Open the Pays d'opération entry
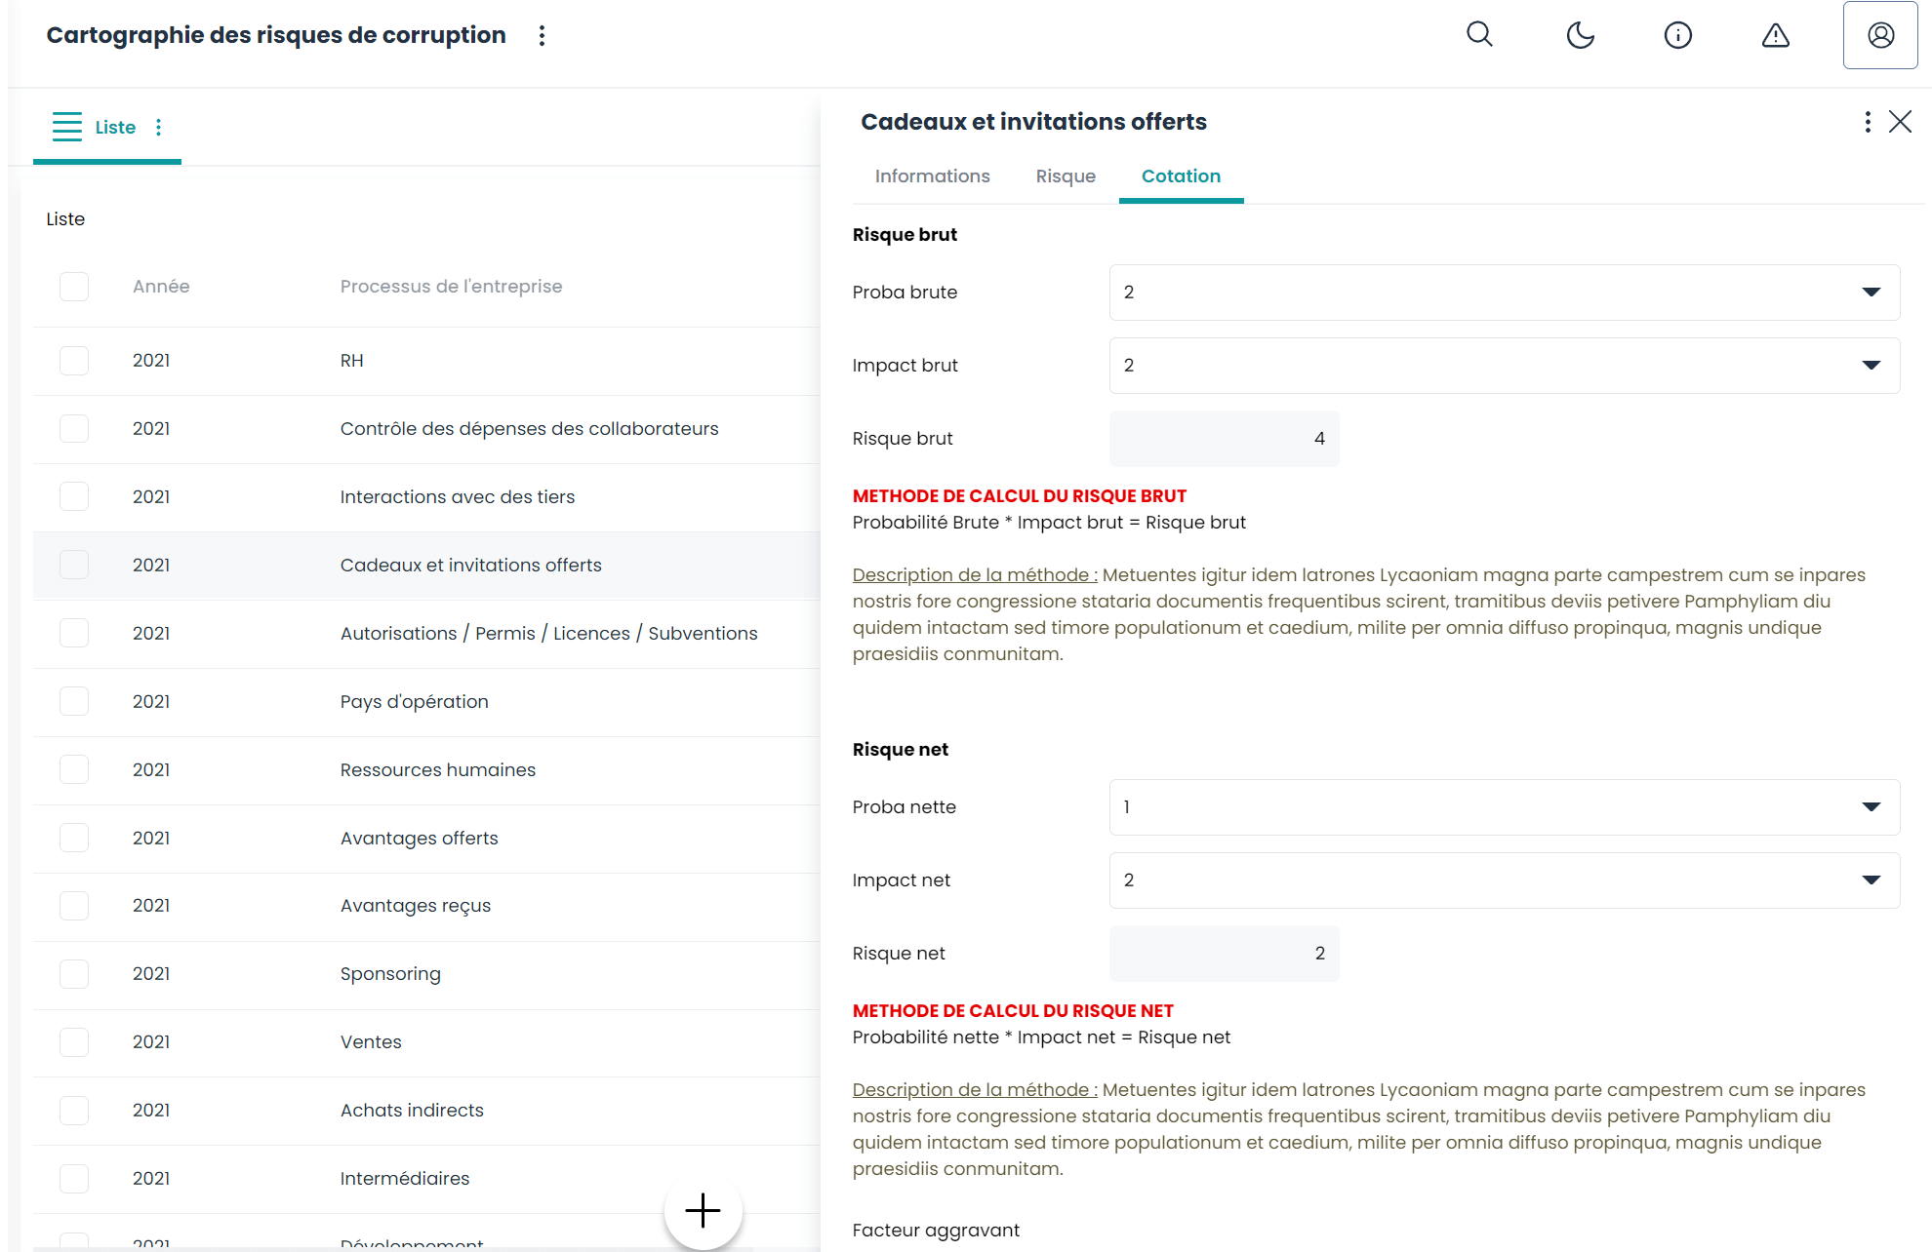This screenshot has width=1932, height=1252. point(414,702)
